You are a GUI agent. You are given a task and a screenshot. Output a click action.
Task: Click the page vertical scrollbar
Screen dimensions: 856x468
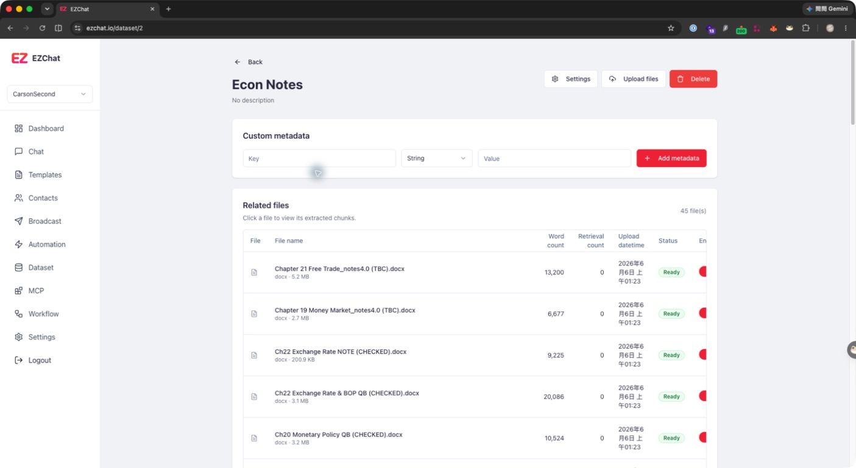[x=852, y=83]
